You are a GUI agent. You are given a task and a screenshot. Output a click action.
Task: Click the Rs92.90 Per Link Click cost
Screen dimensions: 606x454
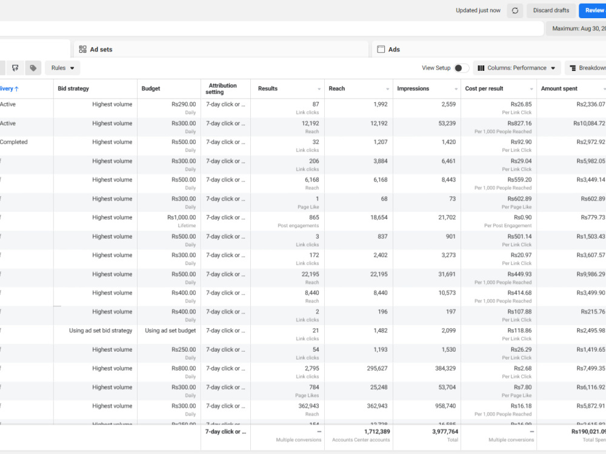pos(521,142)
